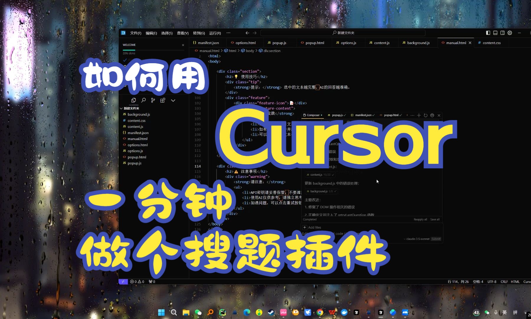
Task: Select the body breadcrumb segment
Action: [248, 51]
